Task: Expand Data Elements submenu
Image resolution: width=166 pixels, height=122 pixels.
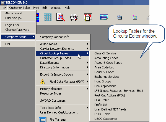Action: coord(63,63)
